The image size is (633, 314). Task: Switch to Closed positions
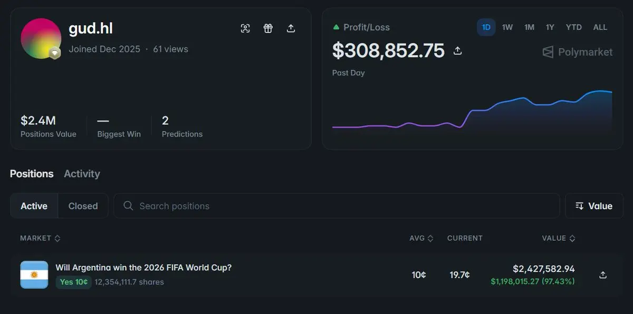(x=83, y=206)
